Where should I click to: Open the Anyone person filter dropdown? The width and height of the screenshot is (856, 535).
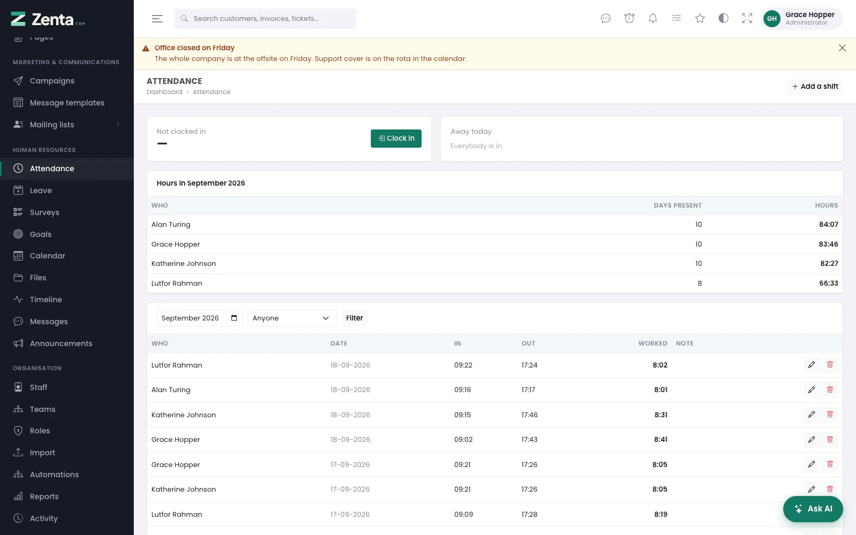point(292,318)
